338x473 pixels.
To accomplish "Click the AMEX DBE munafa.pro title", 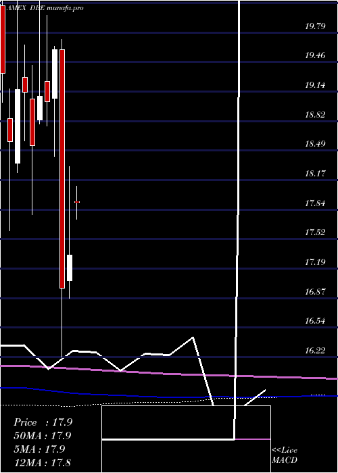I will coord(45,8).
